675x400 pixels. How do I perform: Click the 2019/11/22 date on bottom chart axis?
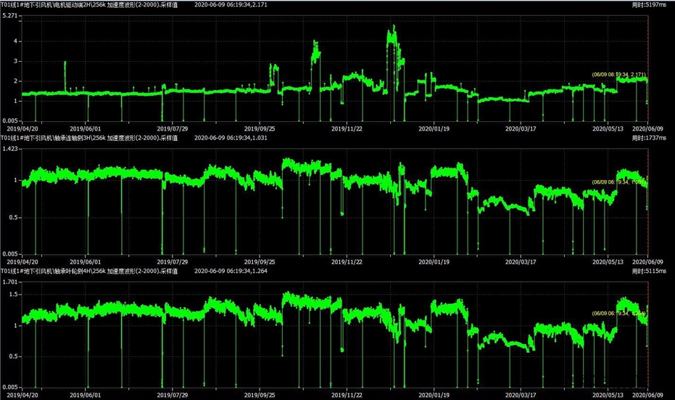(347, 393)
